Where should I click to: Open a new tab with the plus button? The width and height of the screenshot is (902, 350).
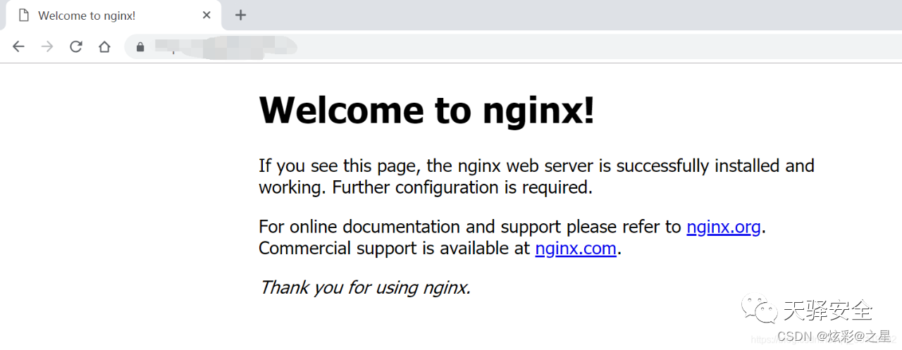(x=241, y=15)
